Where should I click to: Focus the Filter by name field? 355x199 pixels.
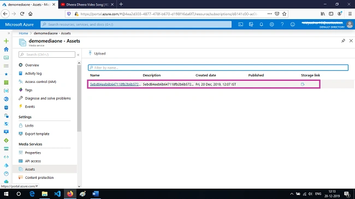tap(218, 68)
